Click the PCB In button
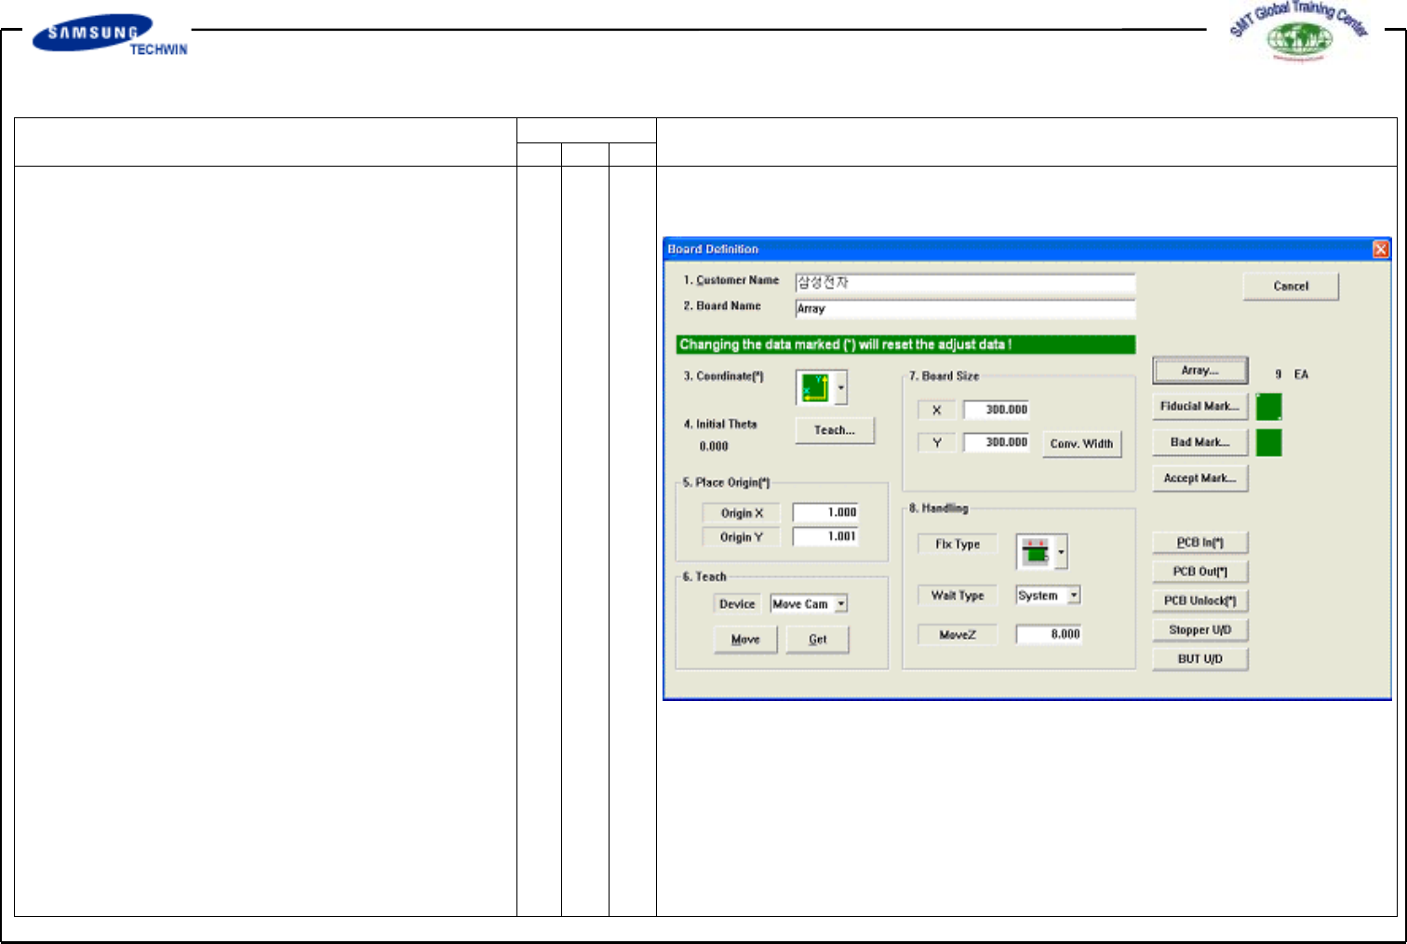This screenshot has height=944, width=1407. point(1200,543)
